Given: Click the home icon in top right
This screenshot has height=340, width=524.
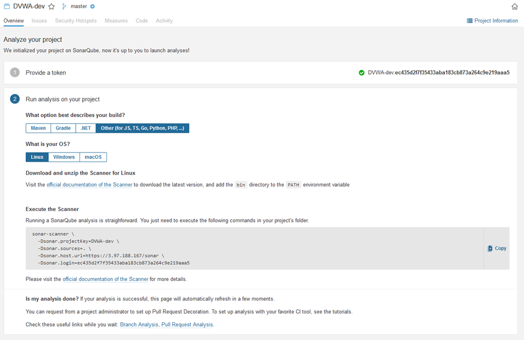Looking at the screenshot, I should (x=514, y=6).
